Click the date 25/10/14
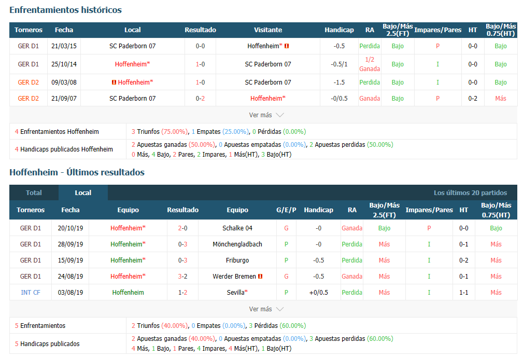 click(64, 64)
